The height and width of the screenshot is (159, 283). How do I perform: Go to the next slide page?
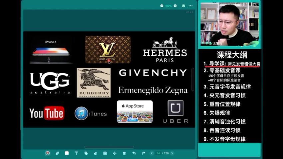pos(172,153)
